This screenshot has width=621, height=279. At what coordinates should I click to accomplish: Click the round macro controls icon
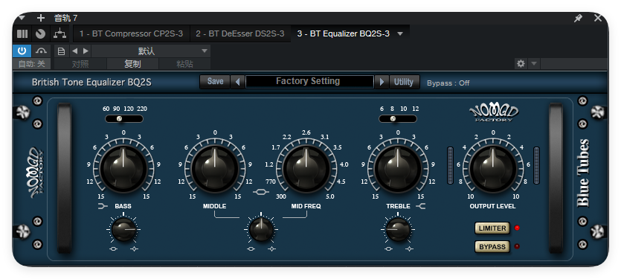40,34
